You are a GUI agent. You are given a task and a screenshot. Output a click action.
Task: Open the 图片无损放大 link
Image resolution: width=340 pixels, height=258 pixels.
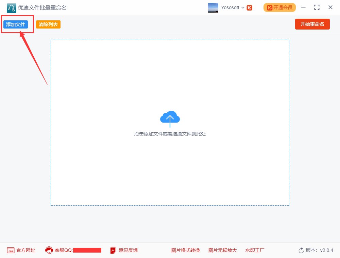(x=222, y=250)
